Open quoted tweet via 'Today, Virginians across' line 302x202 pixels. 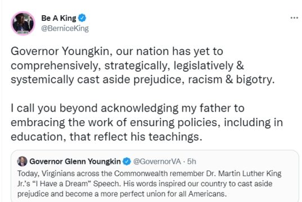(150, 173)
